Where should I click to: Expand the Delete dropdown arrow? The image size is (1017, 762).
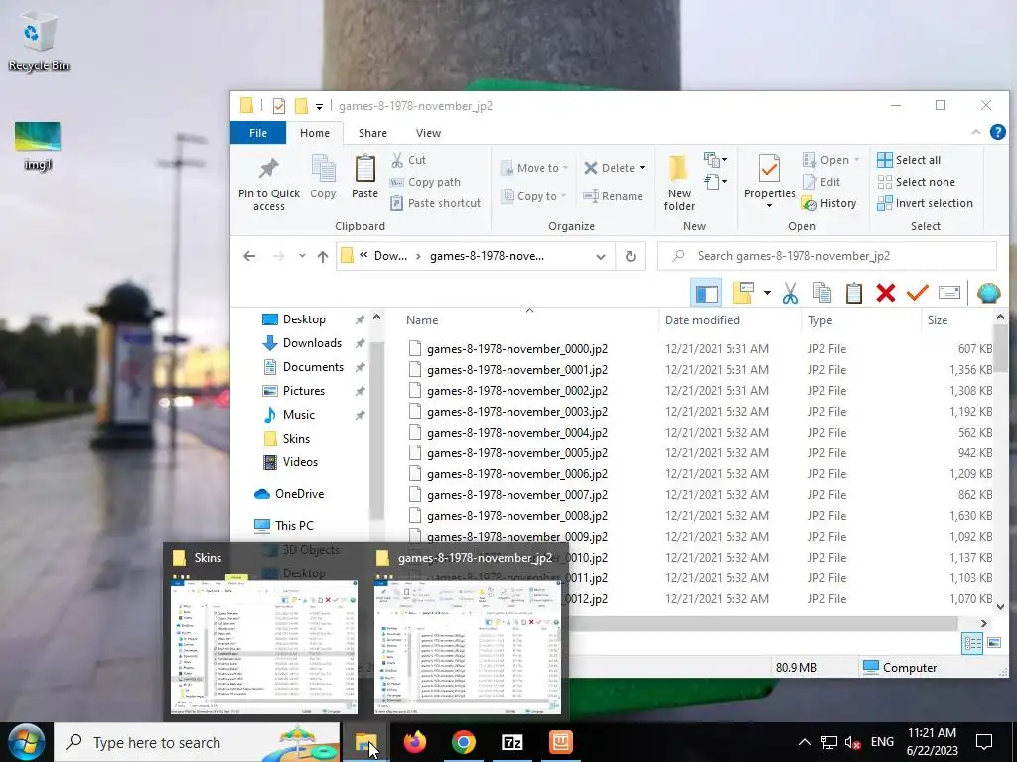click(643, 168)
